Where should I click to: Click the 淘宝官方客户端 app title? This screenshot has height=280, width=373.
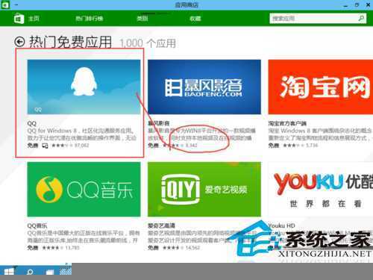pos(287,123)
